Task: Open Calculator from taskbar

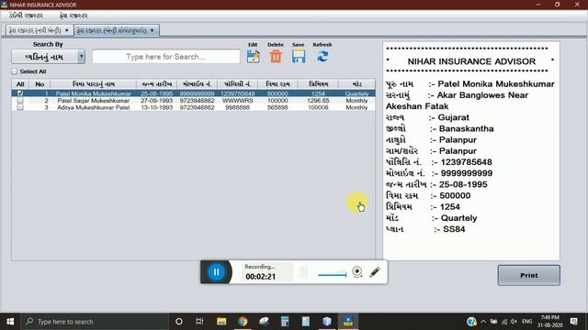Action: 285,322
